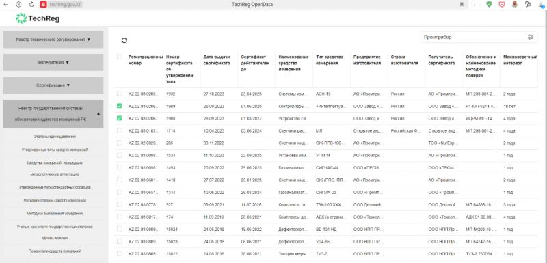Click the ТУЗ-7 type cell
This screenshot has width=547, height=263.
321,253
